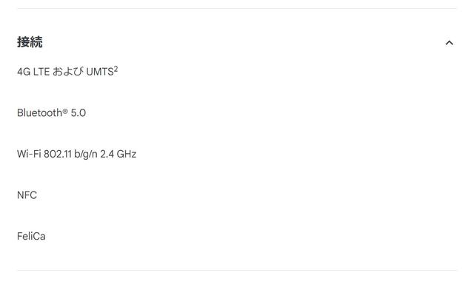Click the GHz unit label

click(127, 154)
